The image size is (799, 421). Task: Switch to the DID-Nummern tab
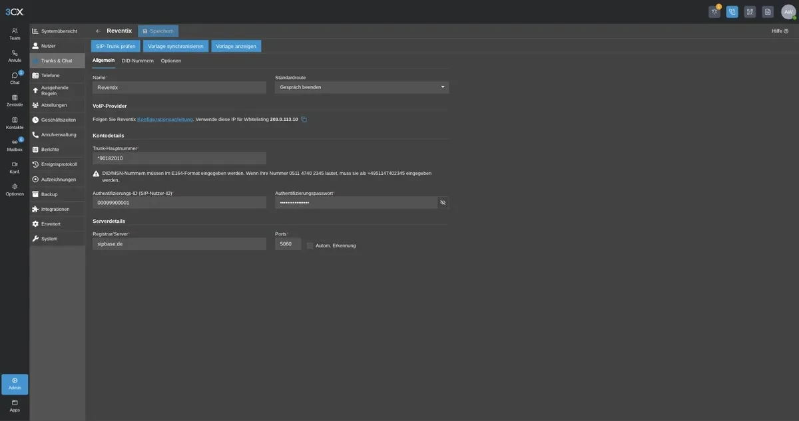(x=138, y=61)
